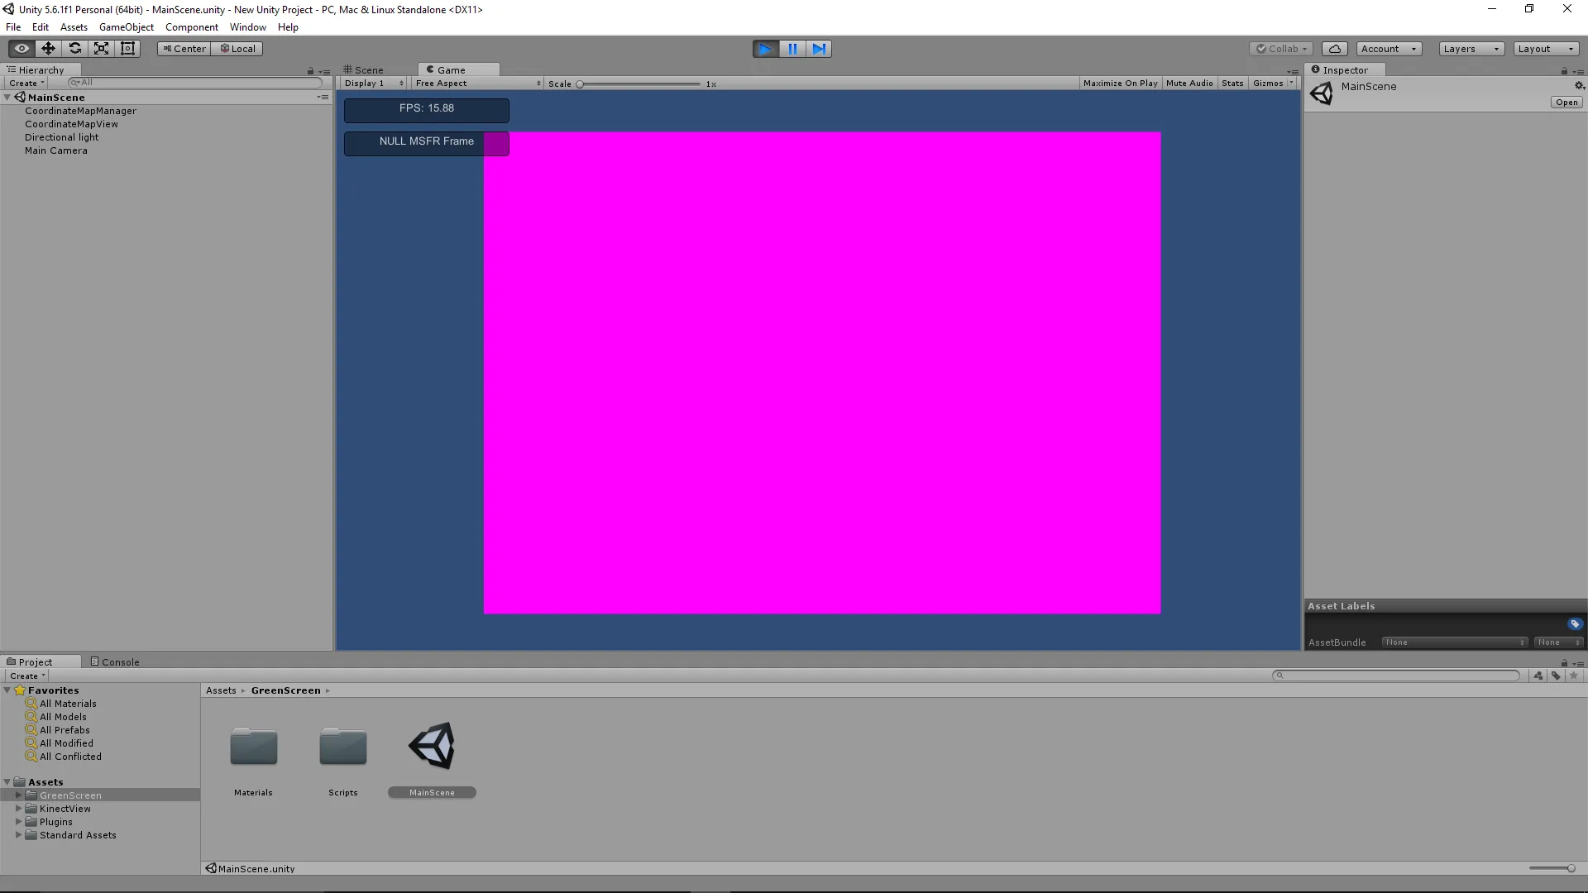Screen dimensions: 1588x893
Task: Toggle Mute Audio in Game view
Action: point(1189,84)
